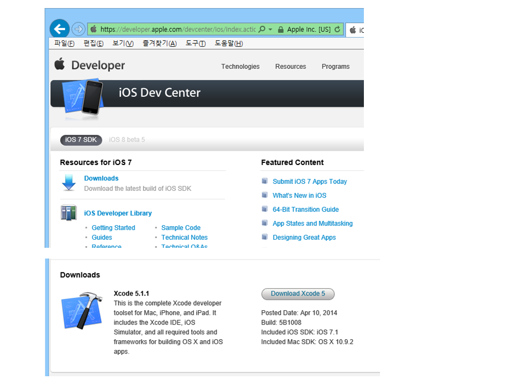
Task: Open the 파일(F) menu
Action: click(64, 44)
